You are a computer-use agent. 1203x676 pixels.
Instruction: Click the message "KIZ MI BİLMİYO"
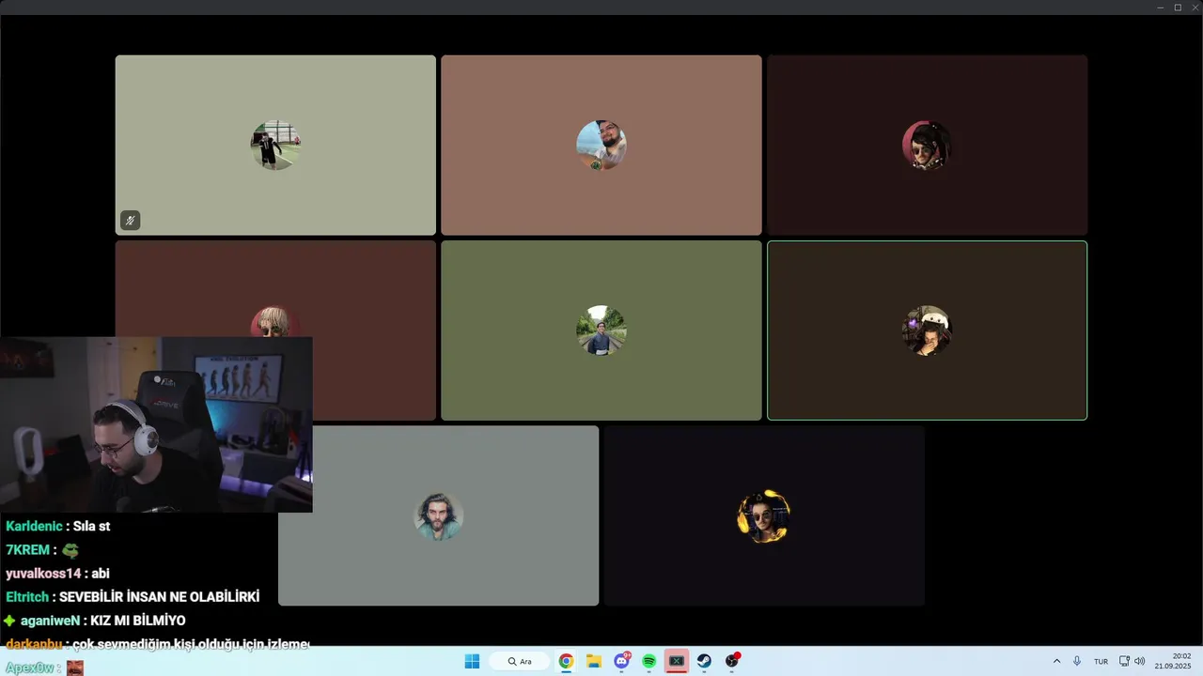[137, 621]
